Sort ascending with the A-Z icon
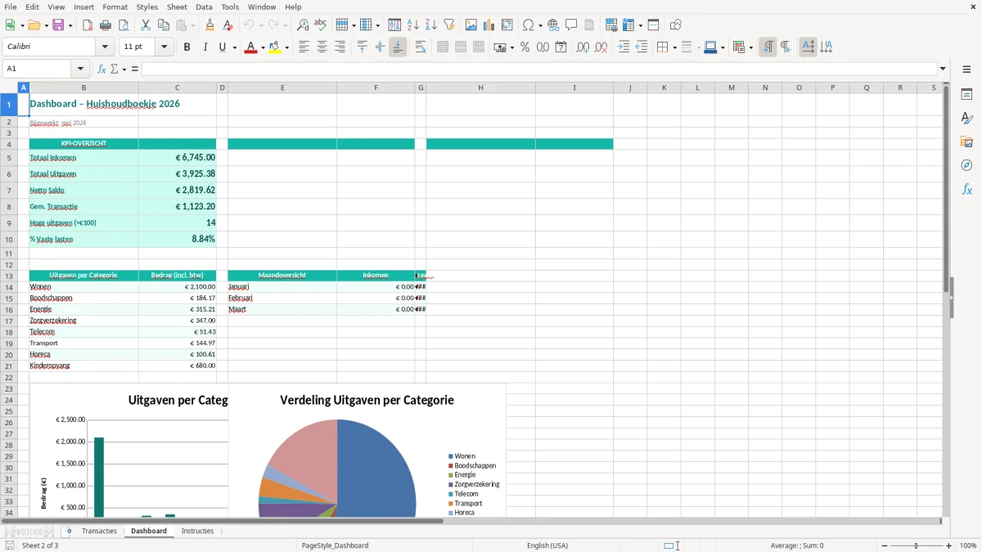 click(x=413, y=25)
